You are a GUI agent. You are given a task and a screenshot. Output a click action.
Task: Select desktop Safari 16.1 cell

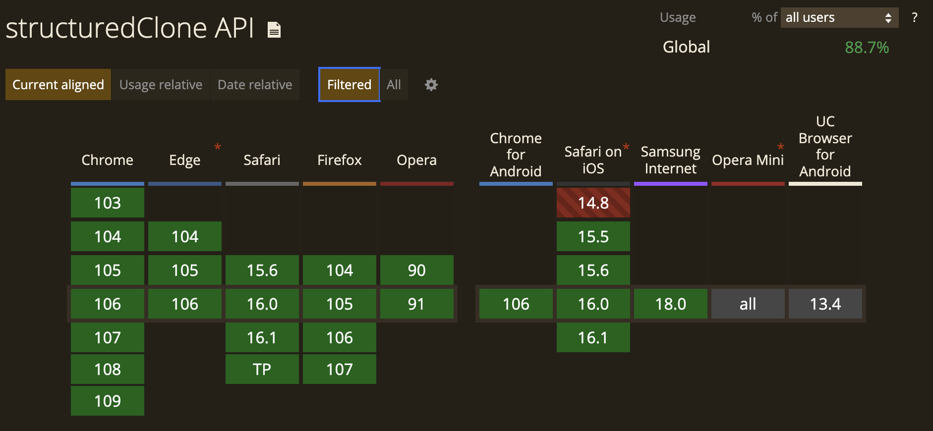[x=262, y=337]
